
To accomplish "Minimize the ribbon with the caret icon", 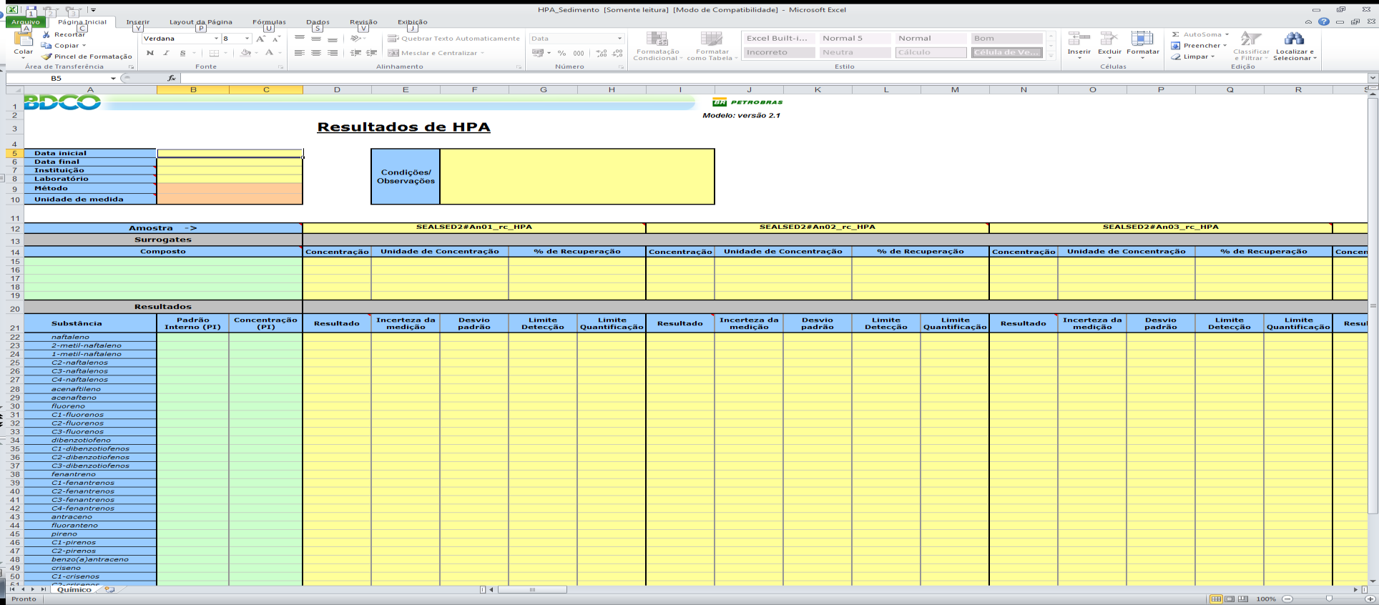I will [x=1309, y=22].
